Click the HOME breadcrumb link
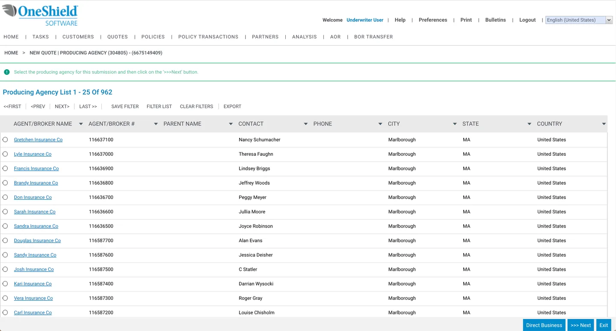The width and height of the screenshot is (616, 331). coord(11,53)
